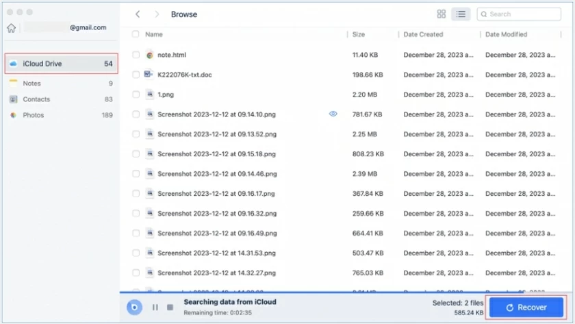Preview Screenshot 09.14.10 with eye icon
Screen dimensions: 575x324
click(333, 114)
